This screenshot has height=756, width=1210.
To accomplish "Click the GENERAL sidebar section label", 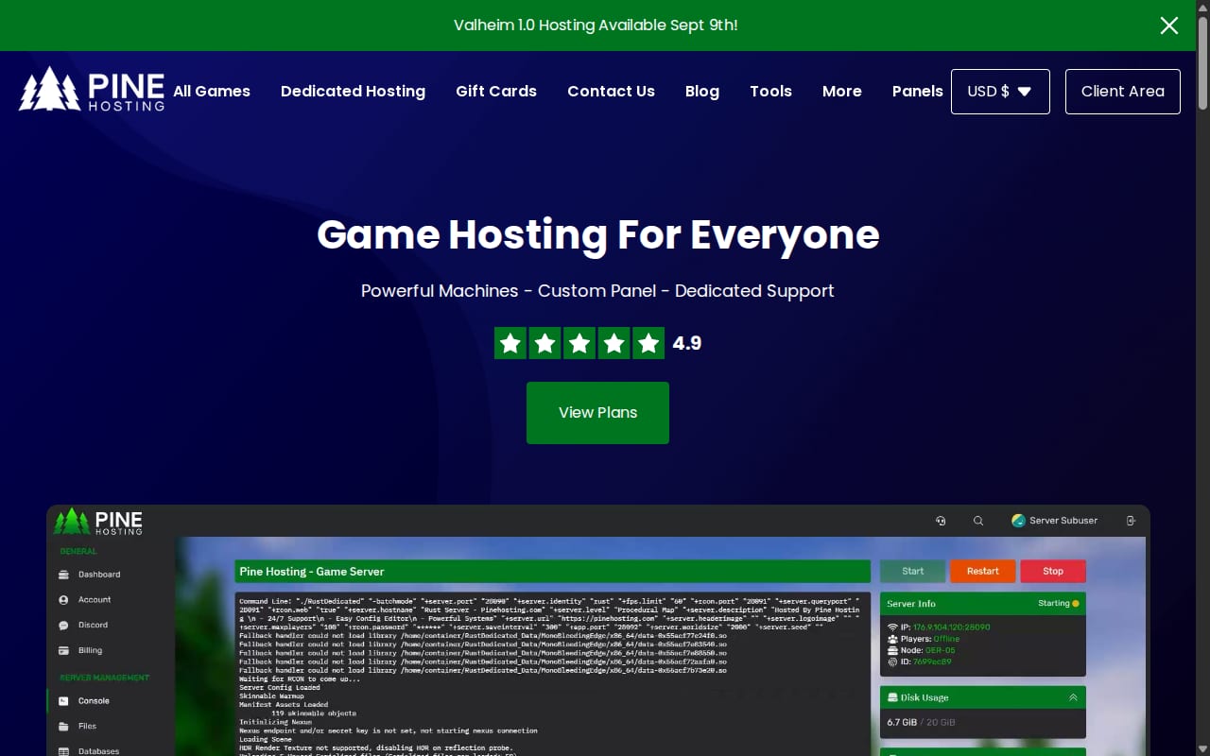I will (78, 551).
